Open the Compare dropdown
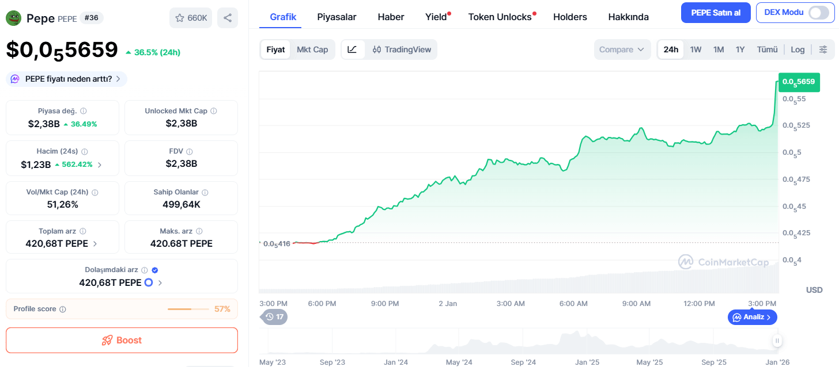 tap(622, 49)
